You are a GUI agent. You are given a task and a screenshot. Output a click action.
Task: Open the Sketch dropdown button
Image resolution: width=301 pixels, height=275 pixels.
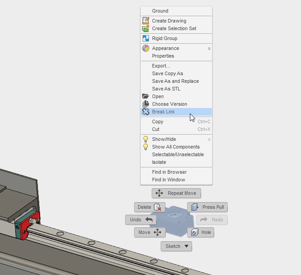176,246
